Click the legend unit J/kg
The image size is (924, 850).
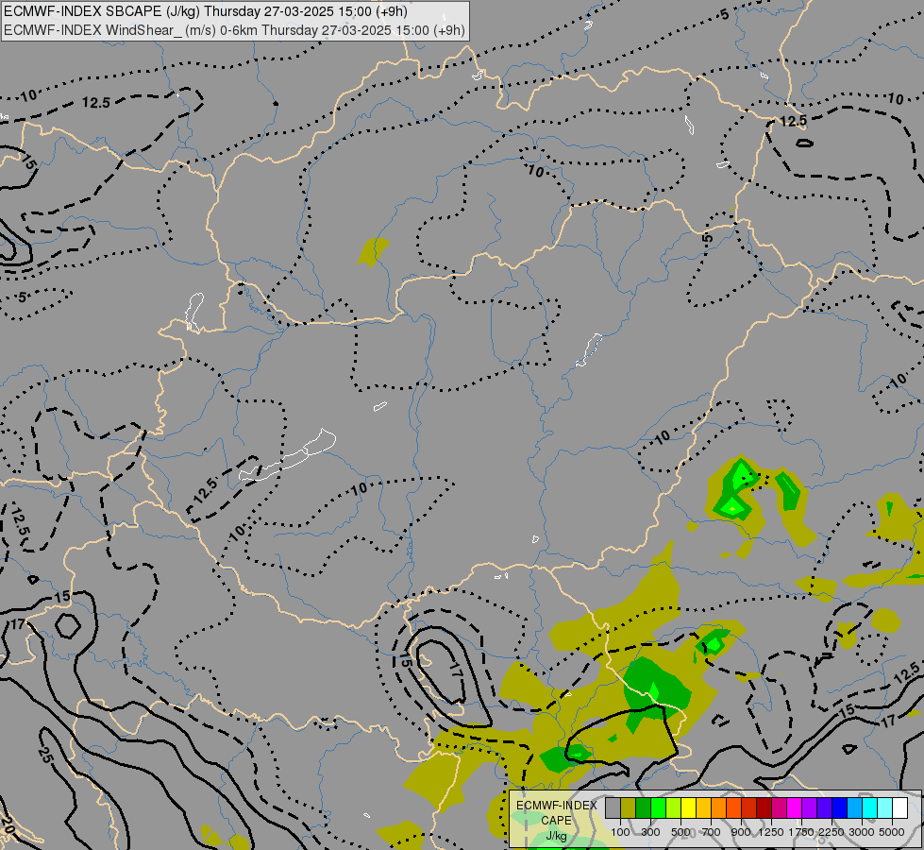pyautogui.click(x=556, y=836)
